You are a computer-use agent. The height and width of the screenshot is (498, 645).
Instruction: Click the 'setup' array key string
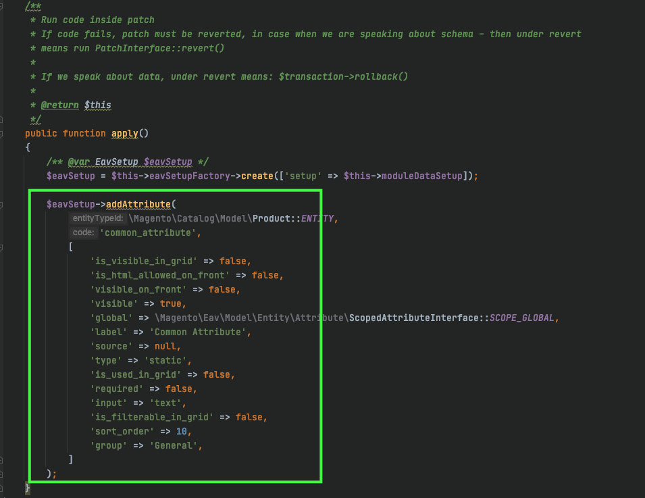(303, 176)
